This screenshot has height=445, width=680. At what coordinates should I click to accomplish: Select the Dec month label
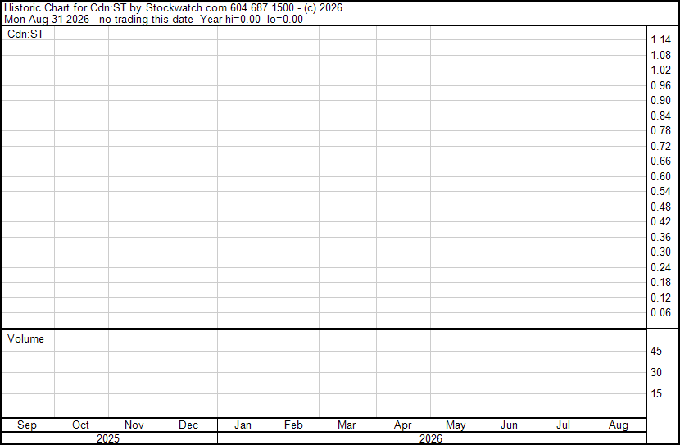click(x=188, y=425)
